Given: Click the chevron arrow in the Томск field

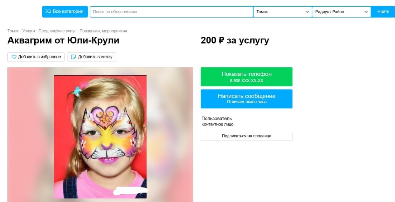Looking at the screenshot, I should tap(307, 12).
